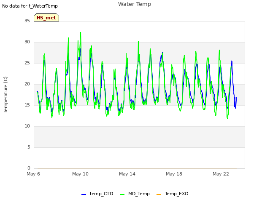Image resolution: width=270 pixels, height=202 pixels.
Task: Click the 15 y-axis tick label
Action: pos(27,105)
